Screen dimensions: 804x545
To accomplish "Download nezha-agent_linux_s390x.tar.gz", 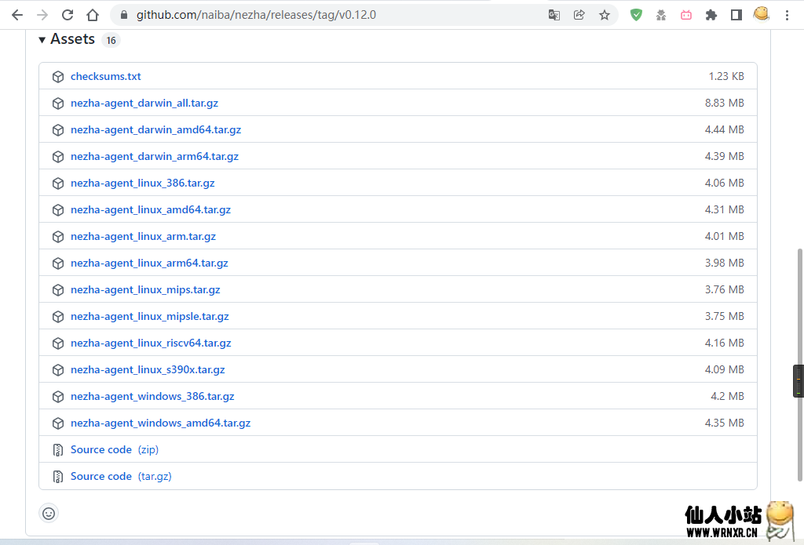I will click(x=148, y=369).
